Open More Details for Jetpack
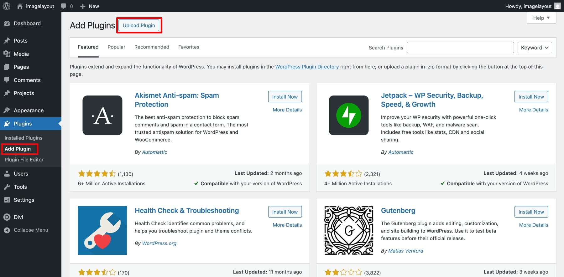The image size is (564, 277). 534,110
